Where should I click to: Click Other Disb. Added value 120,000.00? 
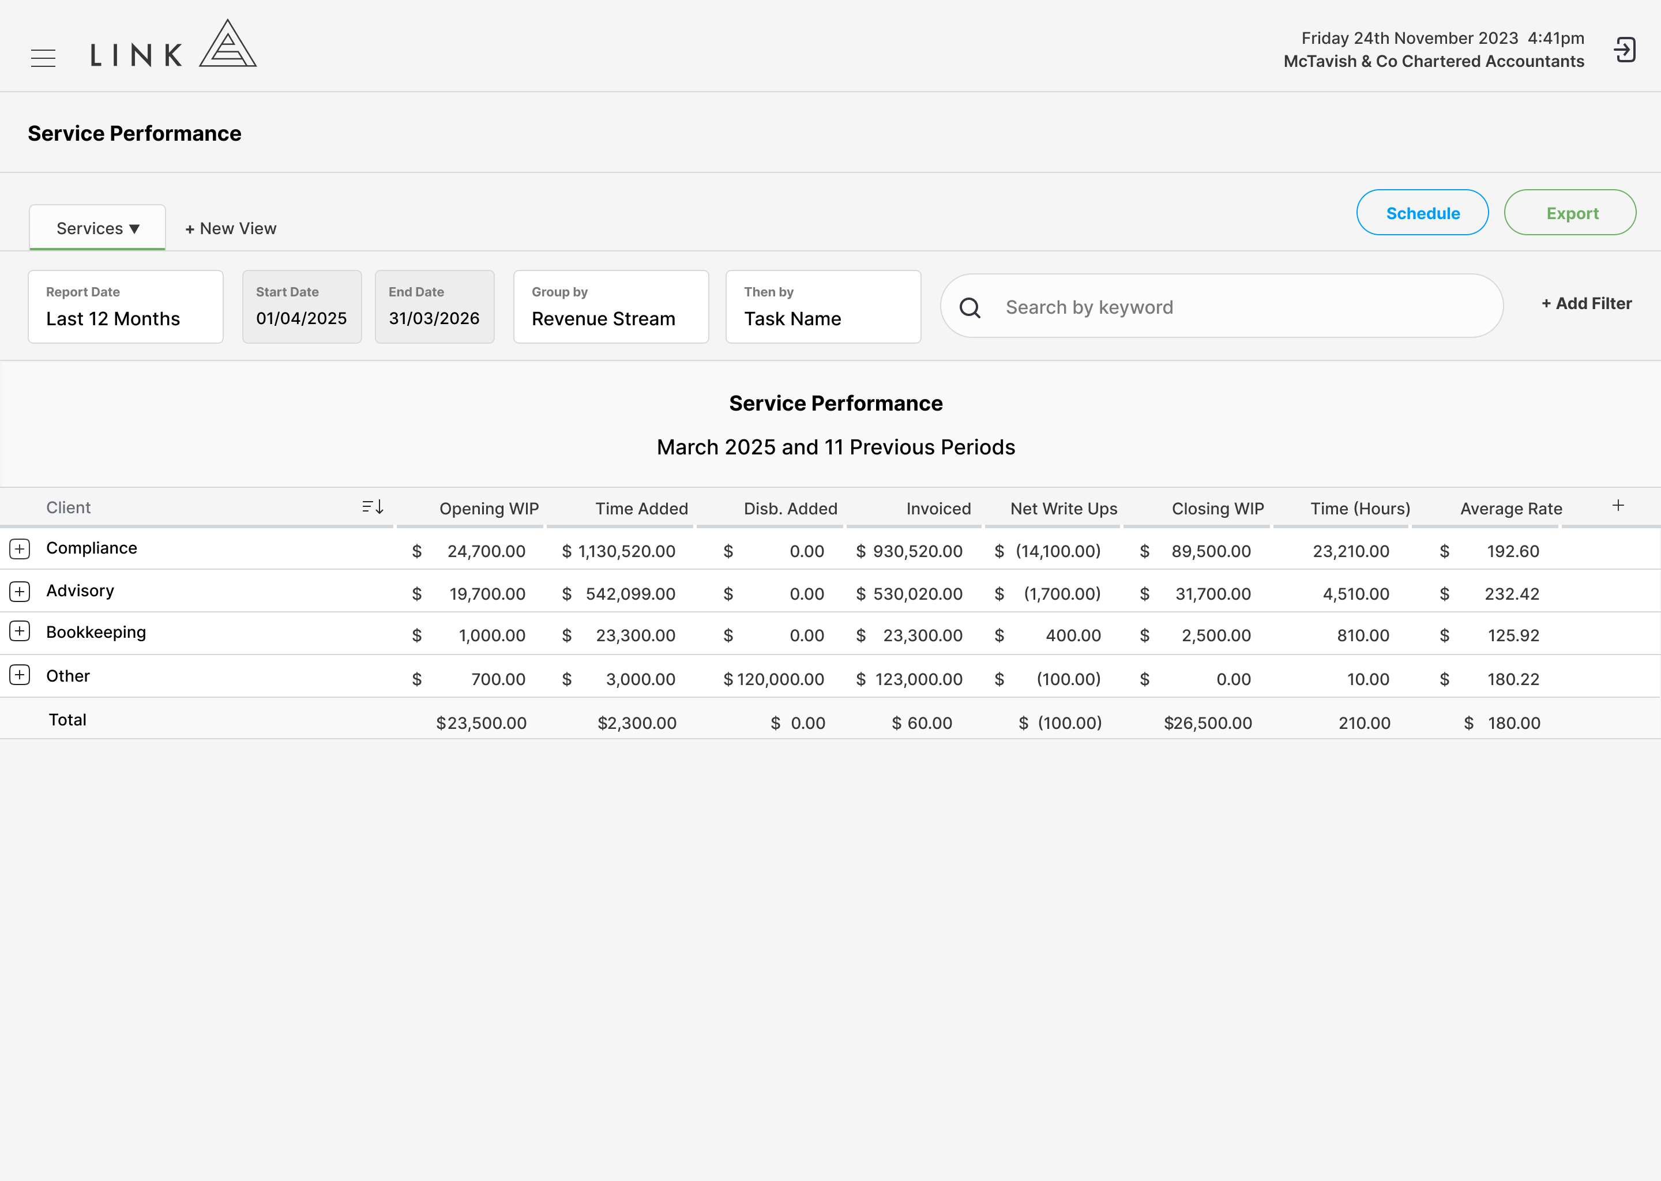pyautogui.click(x=780, y=679)
